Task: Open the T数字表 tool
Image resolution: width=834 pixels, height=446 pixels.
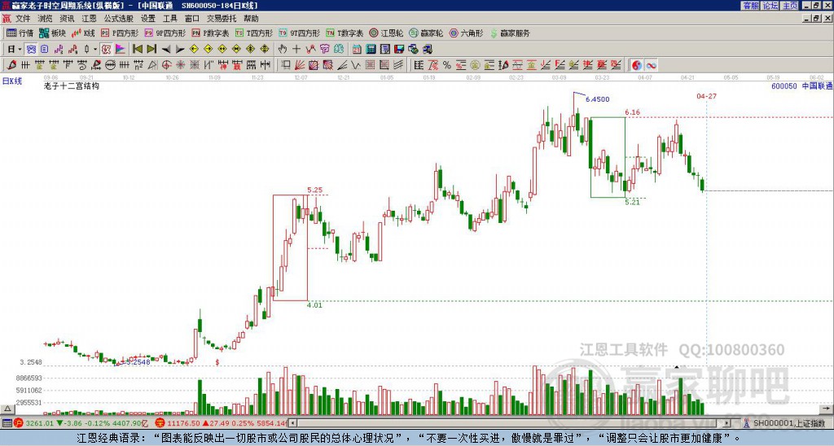Action: click(345, 33)
